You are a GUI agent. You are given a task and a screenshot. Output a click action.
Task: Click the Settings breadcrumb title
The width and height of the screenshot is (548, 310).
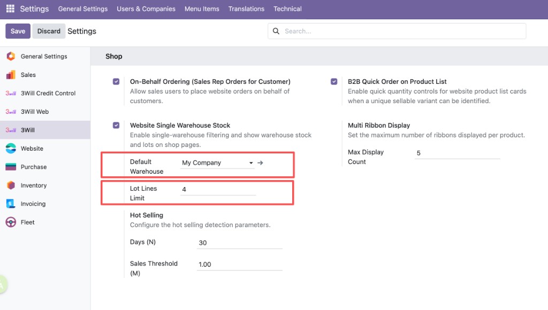pos(82,31)
